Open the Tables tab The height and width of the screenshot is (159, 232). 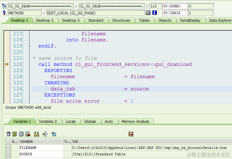click(x=144, y=21)
